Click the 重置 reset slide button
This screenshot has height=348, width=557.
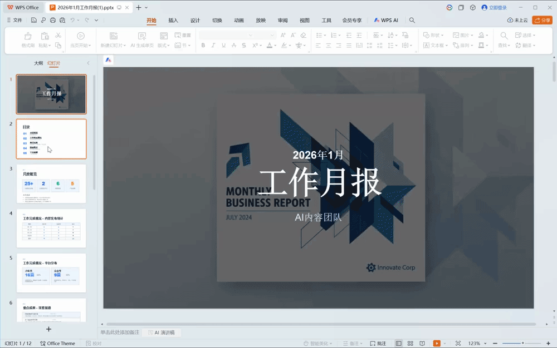pyautogui.click(x=183, y=35)
